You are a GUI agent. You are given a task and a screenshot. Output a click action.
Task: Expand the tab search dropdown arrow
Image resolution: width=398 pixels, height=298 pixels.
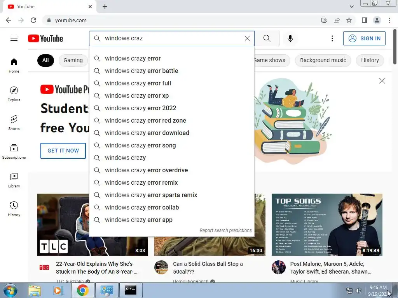(x=351, y=7)
